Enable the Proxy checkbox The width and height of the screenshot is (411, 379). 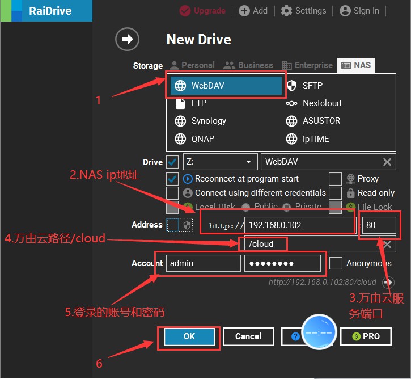(336, 179)
